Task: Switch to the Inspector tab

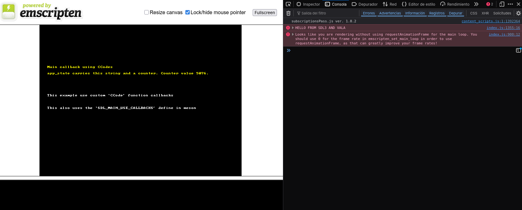Action: click(308, 4)
